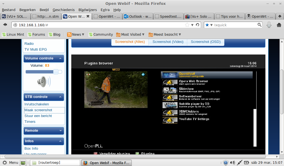The height and width of the screenshot is (166, 284).
Task: Open the Most Visited bookmarks dropdown
Action: (x=143, y=35)
